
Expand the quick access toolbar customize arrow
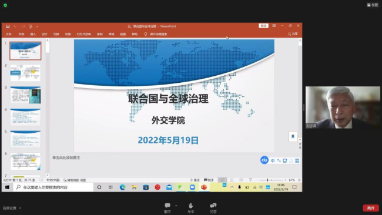click(37, 26)
